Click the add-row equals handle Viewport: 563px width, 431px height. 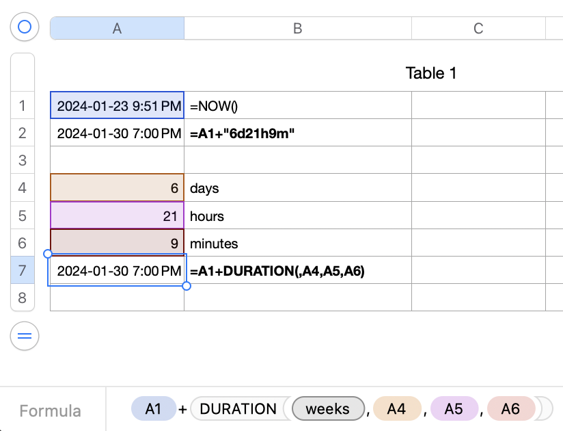(25, 336)
